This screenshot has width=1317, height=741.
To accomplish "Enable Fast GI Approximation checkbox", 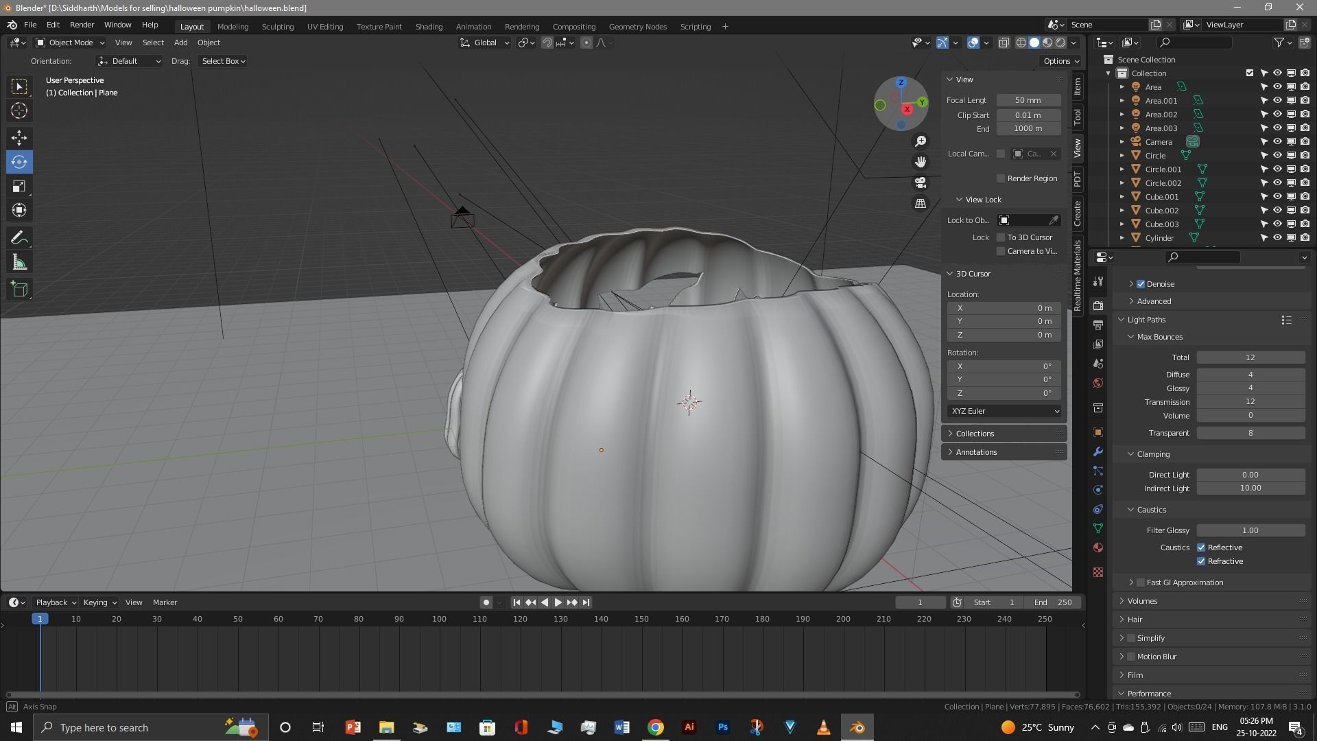I will (1141, 583).
